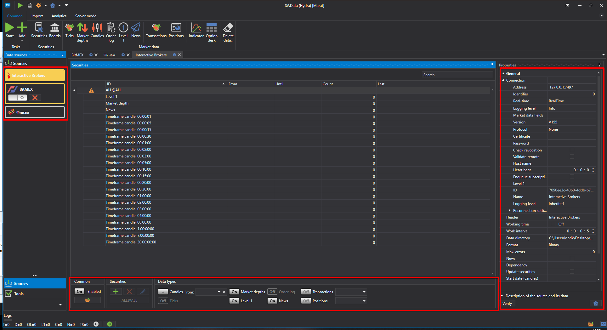
Task: Open the Indicator chart icon
Action: coord(196,28)
